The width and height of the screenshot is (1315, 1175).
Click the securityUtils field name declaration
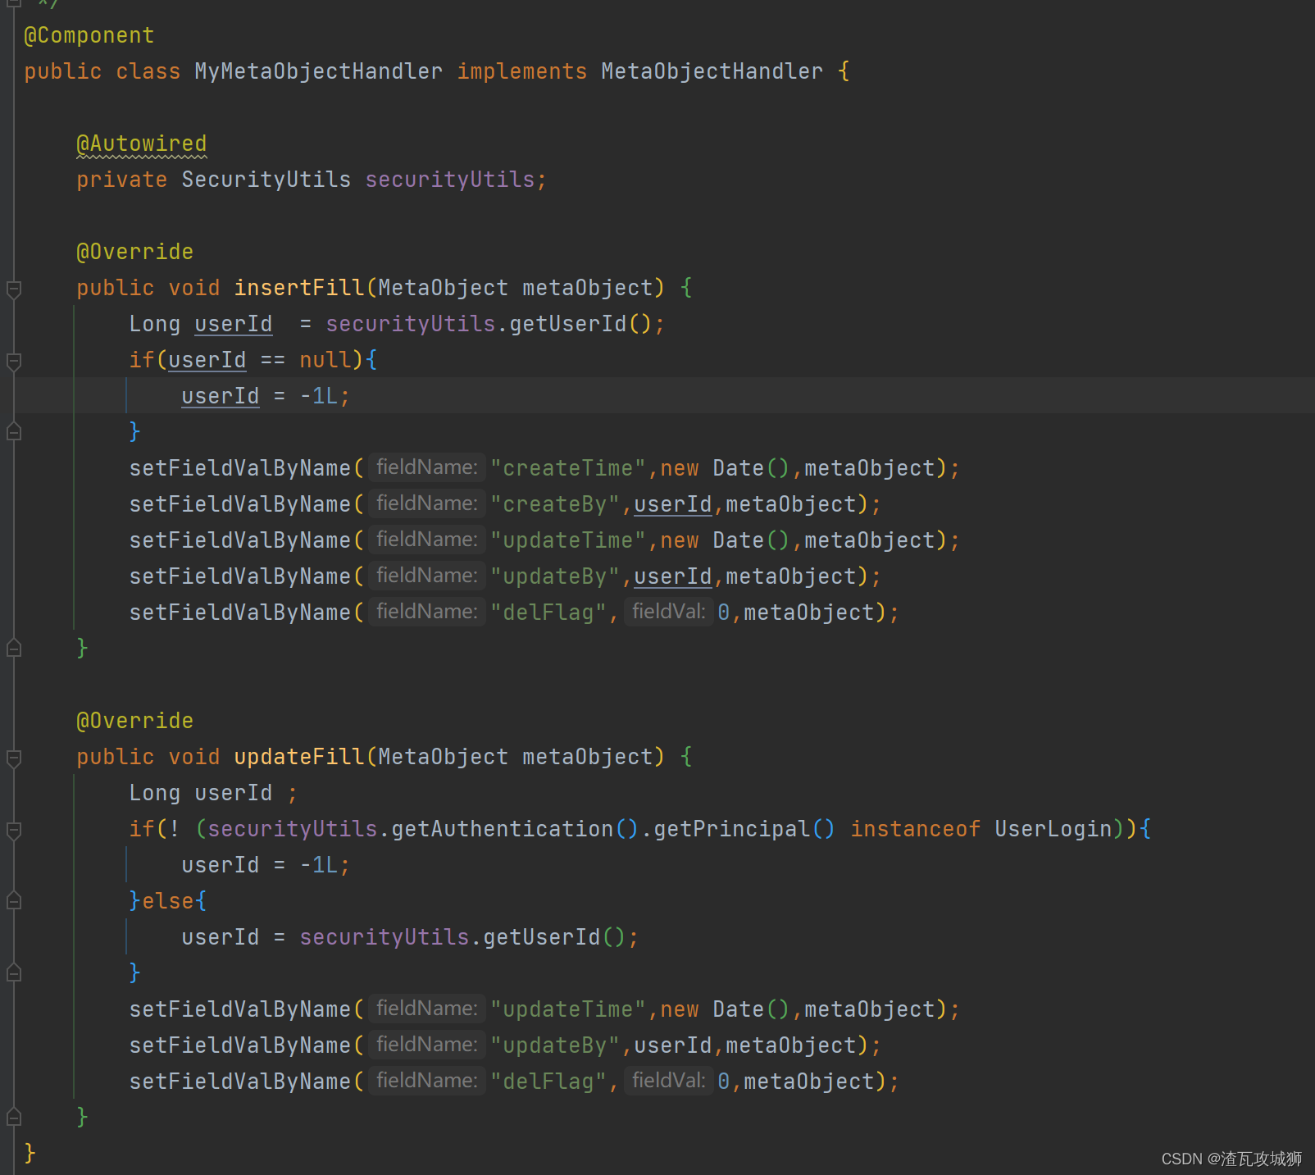[449, 180]
